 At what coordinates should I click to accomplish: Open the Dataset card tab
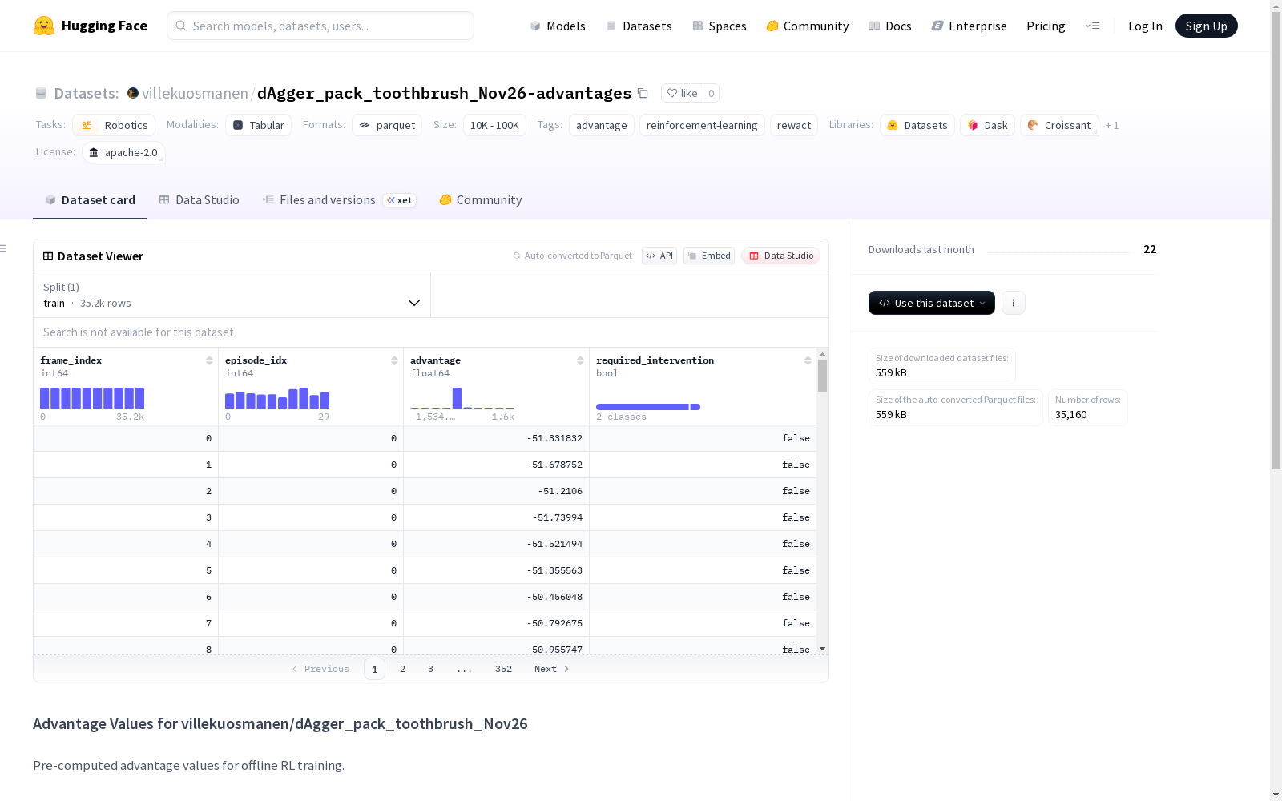click(x=90, y=200)
